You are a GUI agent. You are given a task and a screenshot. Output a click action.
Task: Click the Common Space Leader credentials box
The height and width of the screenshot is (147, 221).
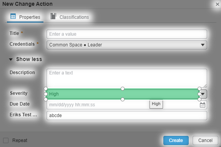tap(127, 45)
